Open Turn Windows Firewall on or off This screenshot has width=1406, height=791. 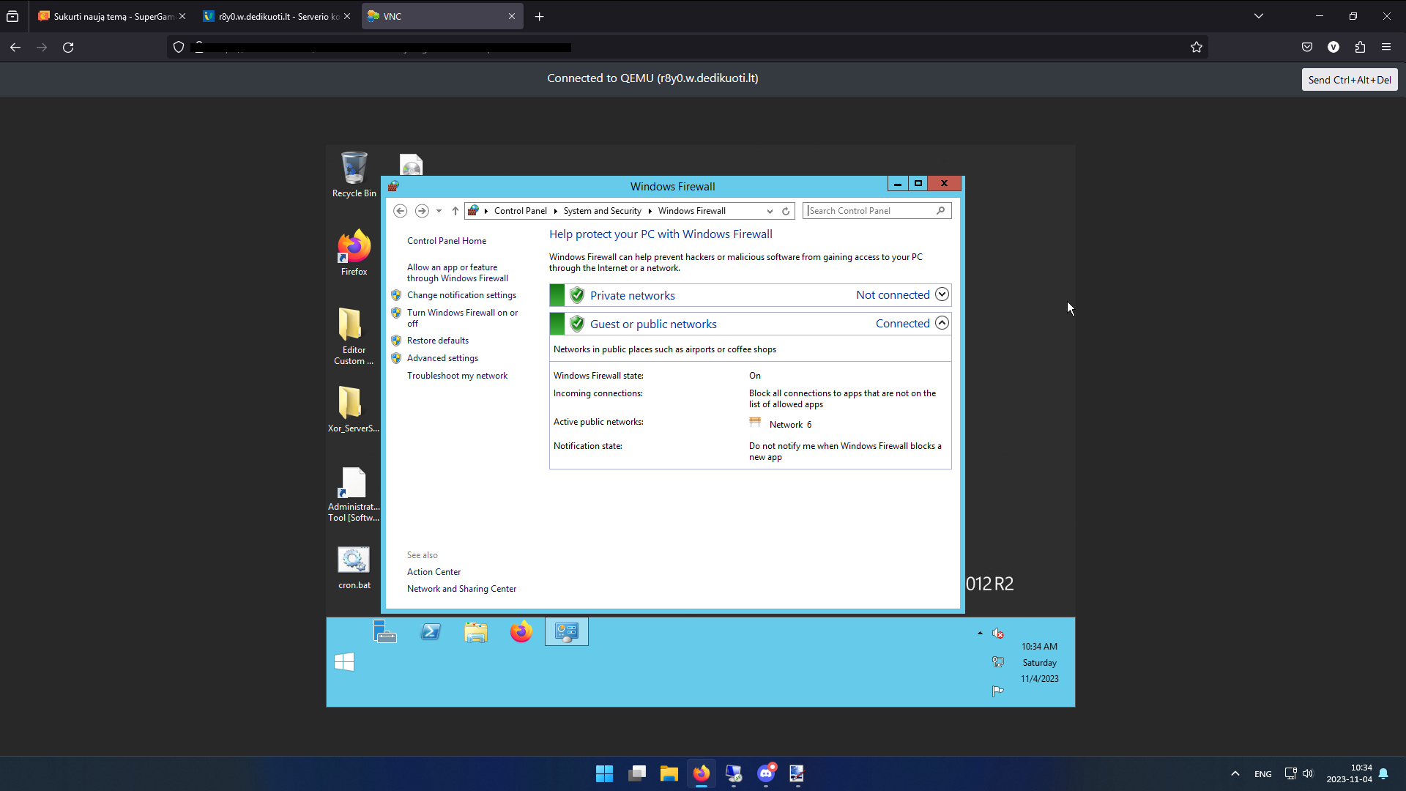(462, 318)
